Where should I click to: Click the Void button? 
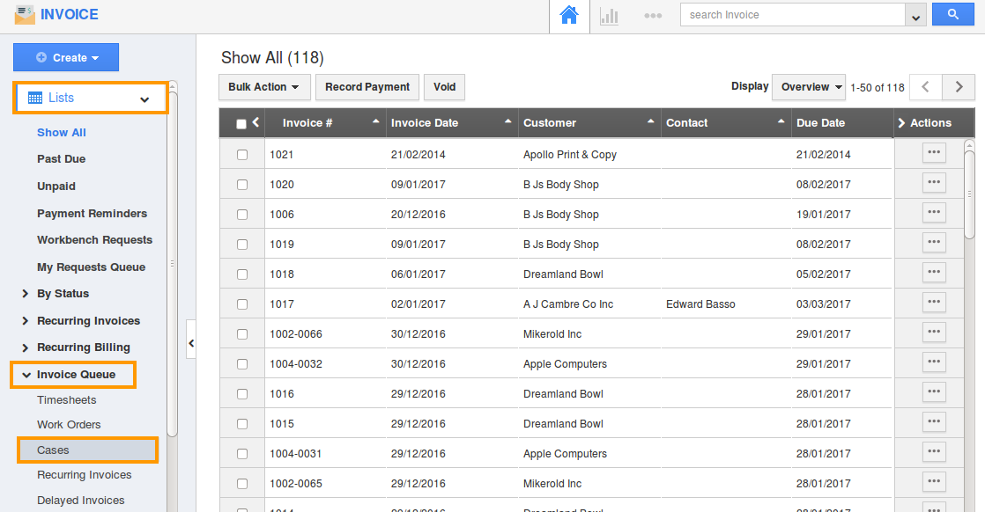(444, 87)
